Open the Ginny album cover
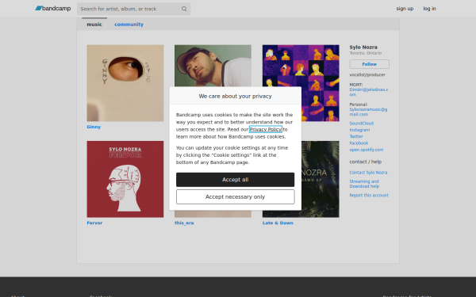476x297 pixels. [x=125, y=83]
